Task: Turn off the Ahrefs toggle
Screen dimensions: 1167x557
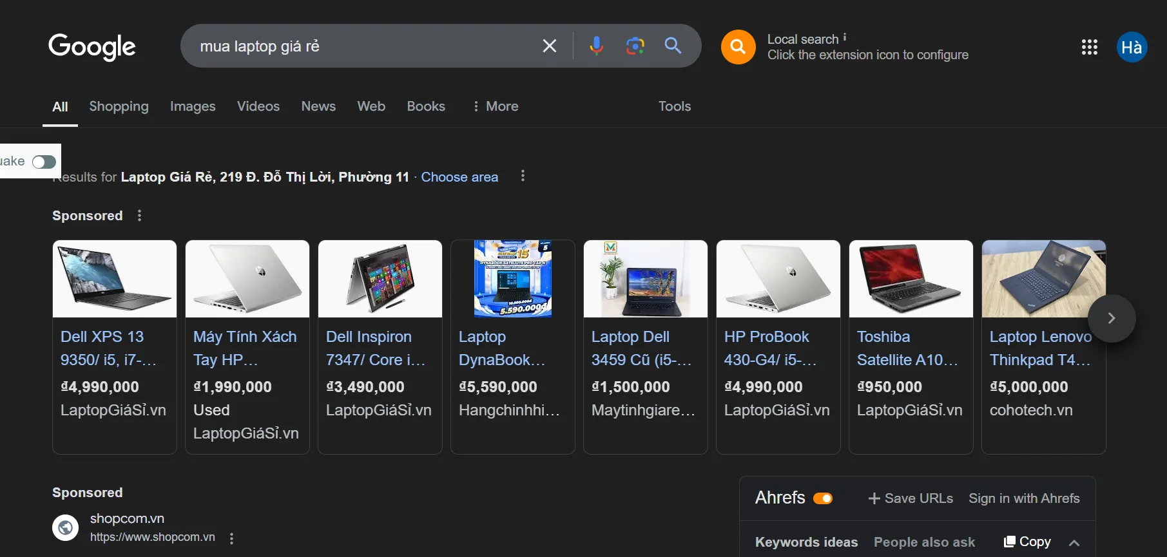Action: tap(823, 498)
